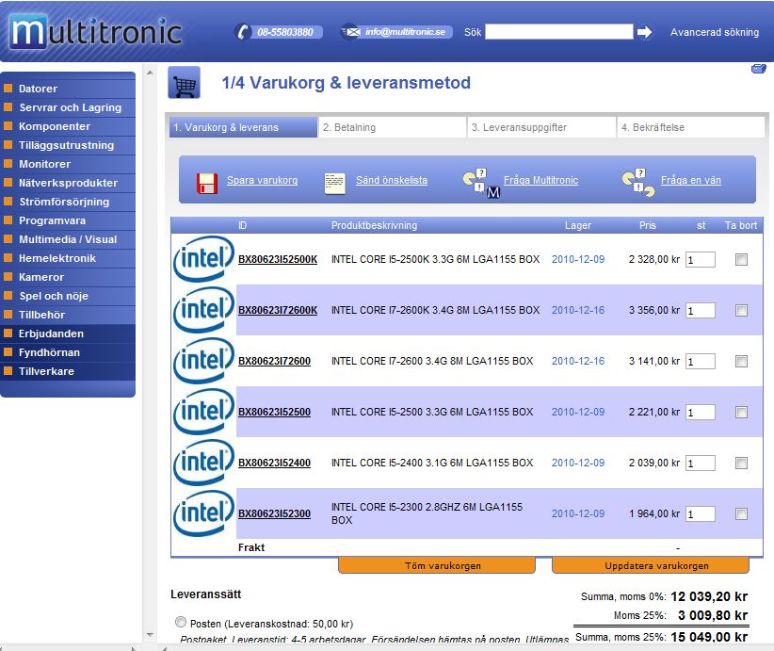Viewport: 774px width, 651px height.
Task: Click the phone number icon 08-55803880
Action: click(242, 32)
